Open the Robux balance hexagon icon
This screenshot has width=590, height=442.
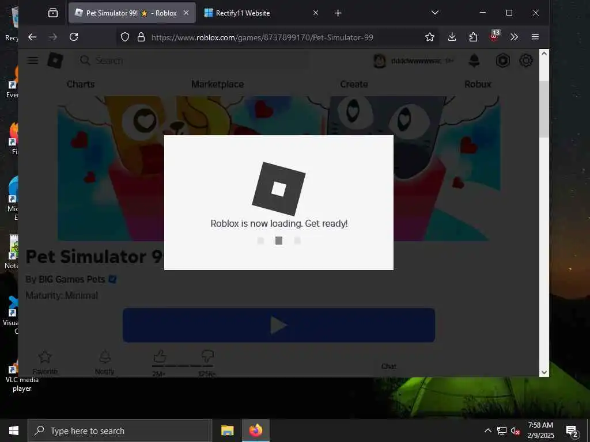point(502,60)
